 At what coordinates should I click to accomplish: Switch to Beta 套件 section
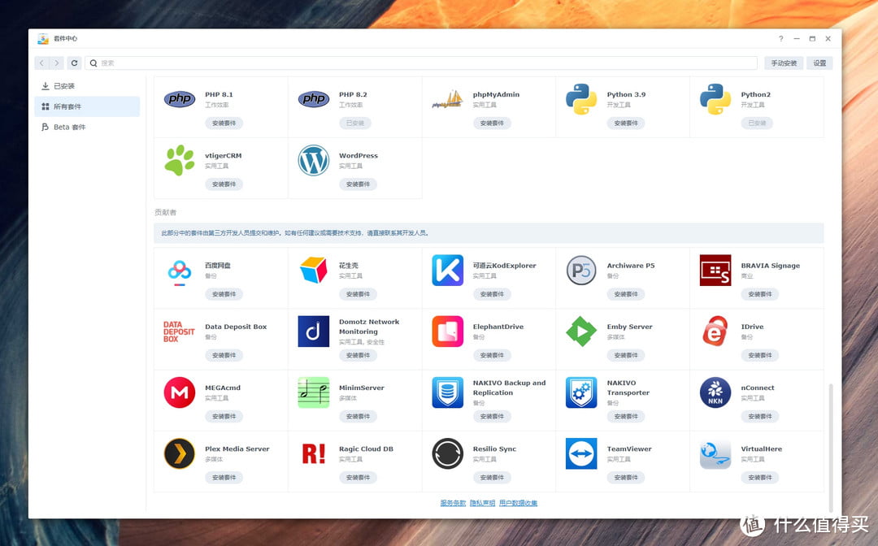click(x=69, y=127)
